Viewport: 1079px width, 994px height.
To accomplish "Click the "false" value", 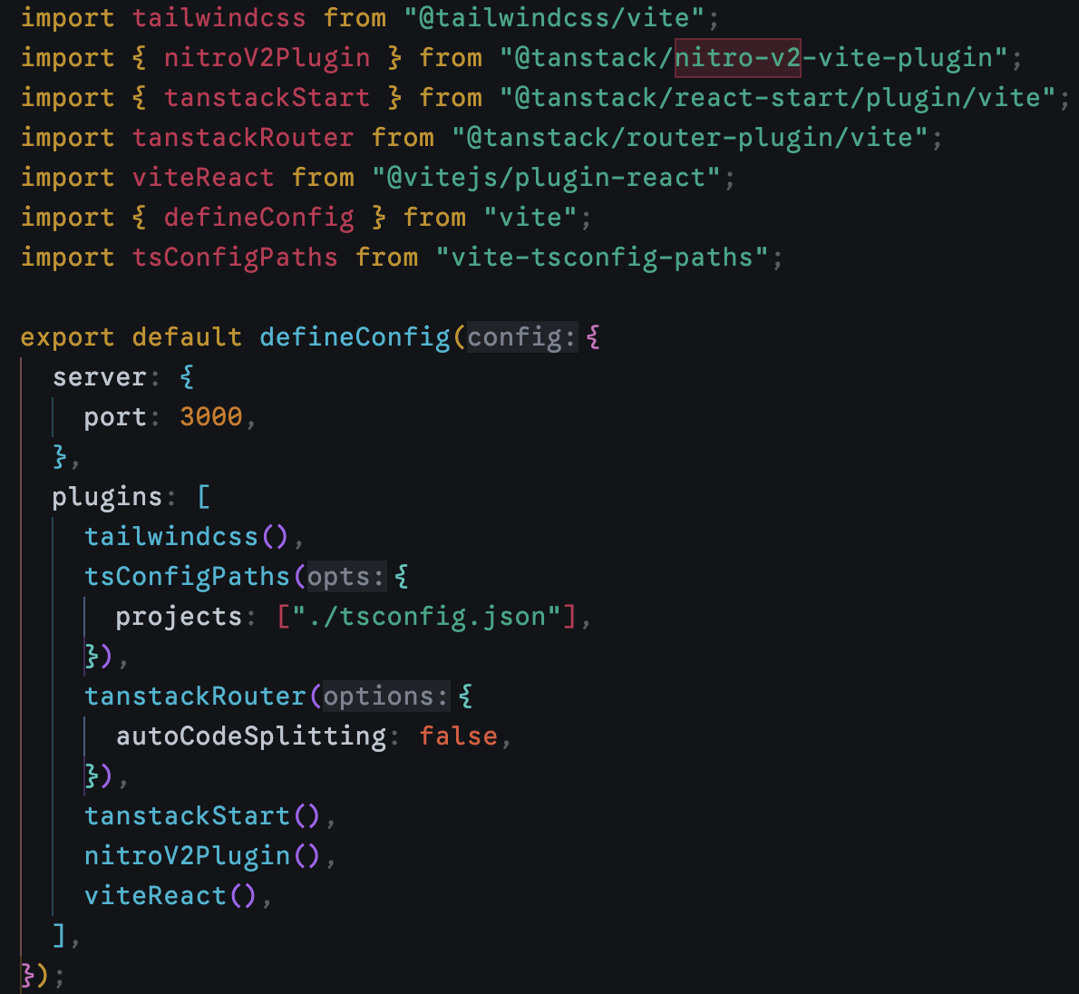I will (x=458, y=736).
